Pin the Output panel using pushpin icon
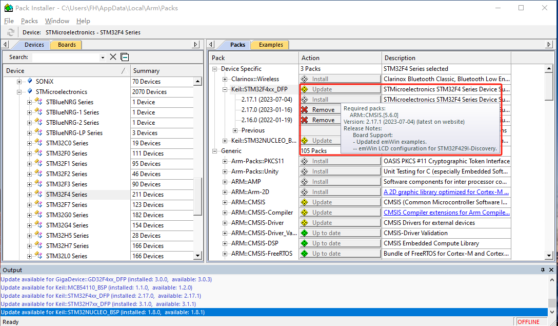 click(x=543, y=270)
